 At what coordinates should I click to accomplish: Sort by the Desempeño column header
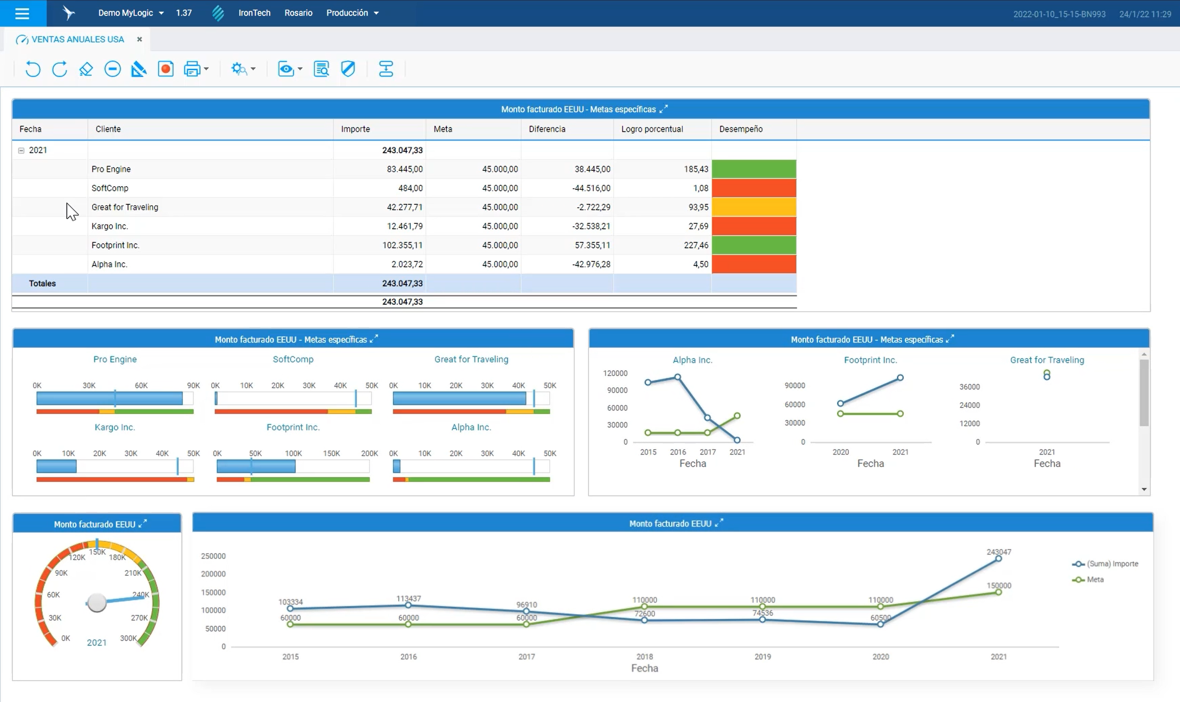coord(754,129)
